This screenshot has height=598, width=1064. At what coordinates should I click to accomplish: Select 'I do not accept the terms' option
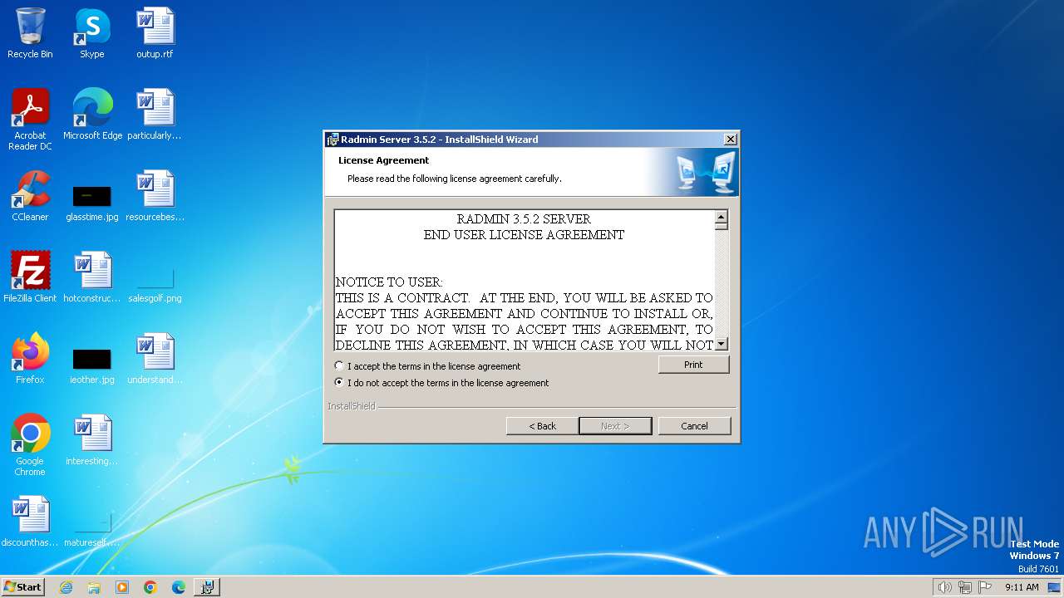339,383
